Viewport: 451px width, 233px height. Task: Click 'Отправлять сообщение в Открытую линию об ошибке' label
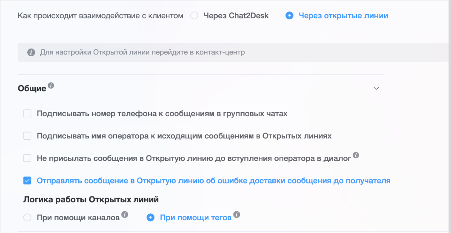(213, 181)
